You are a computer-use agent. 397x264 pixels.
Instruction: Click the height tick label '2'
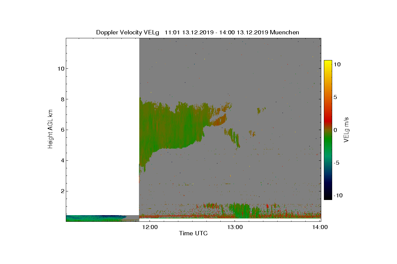pos(62,191)
